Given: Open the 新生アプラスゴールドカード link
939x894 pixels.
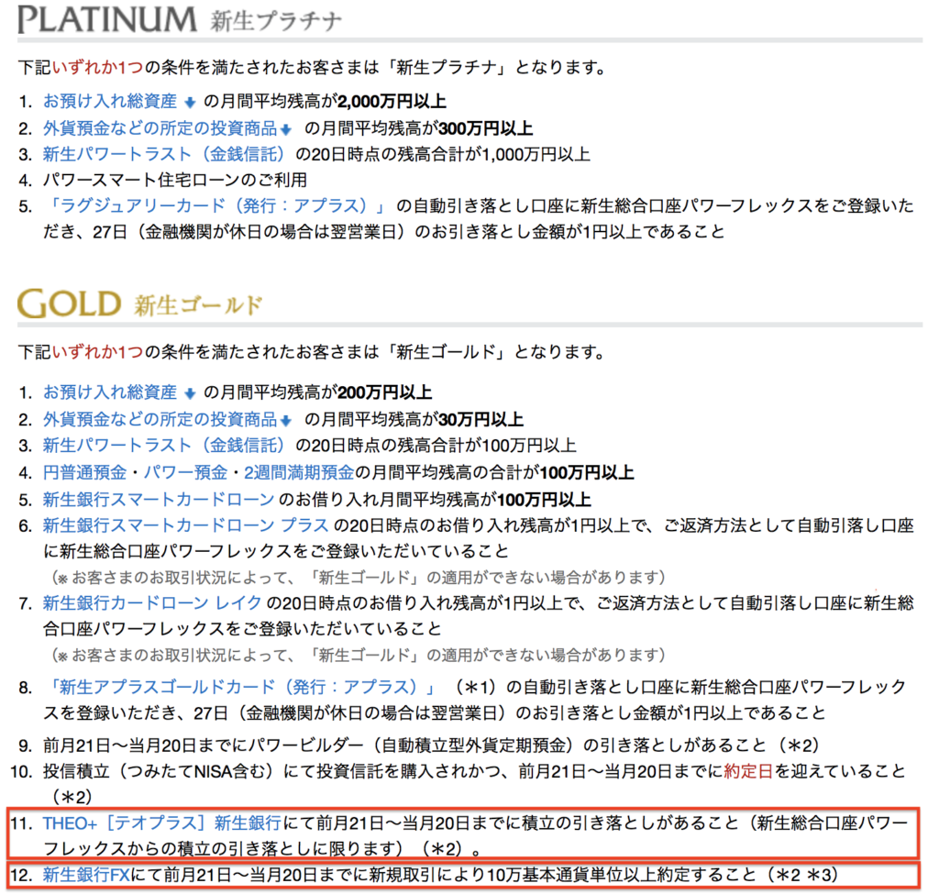Looking at the screenshot, I should pos(245,687).
